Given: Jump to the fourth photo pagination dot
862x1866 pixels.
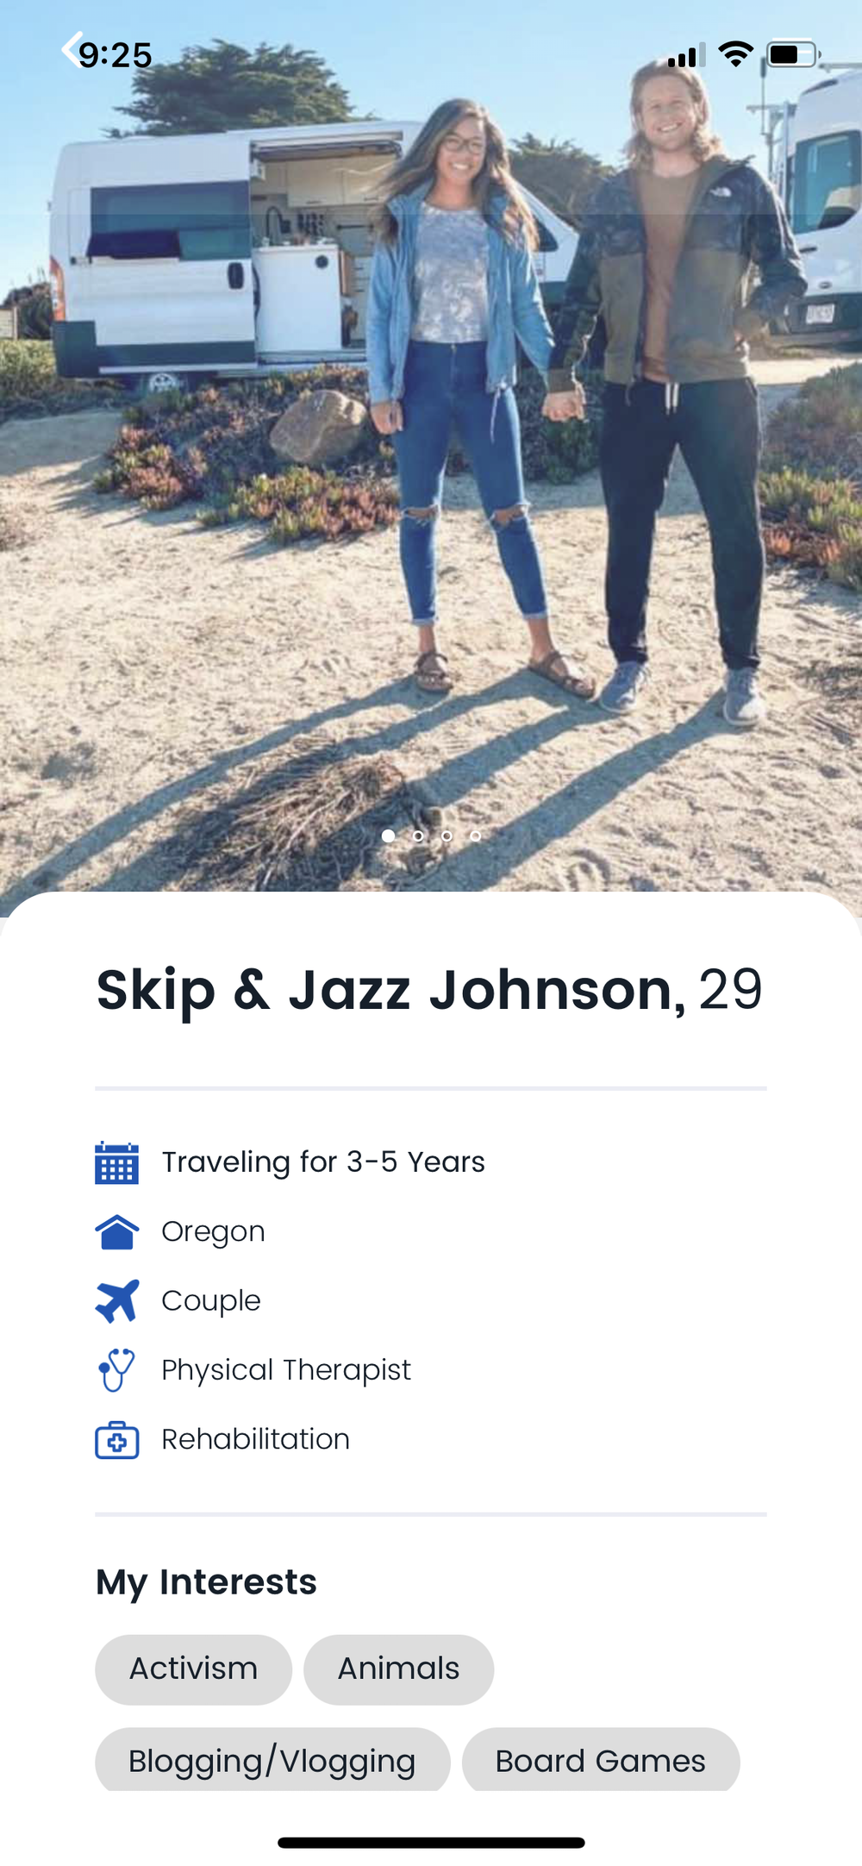Looking at the screenshot, I should pyautogui.click(x=475, y=836).
